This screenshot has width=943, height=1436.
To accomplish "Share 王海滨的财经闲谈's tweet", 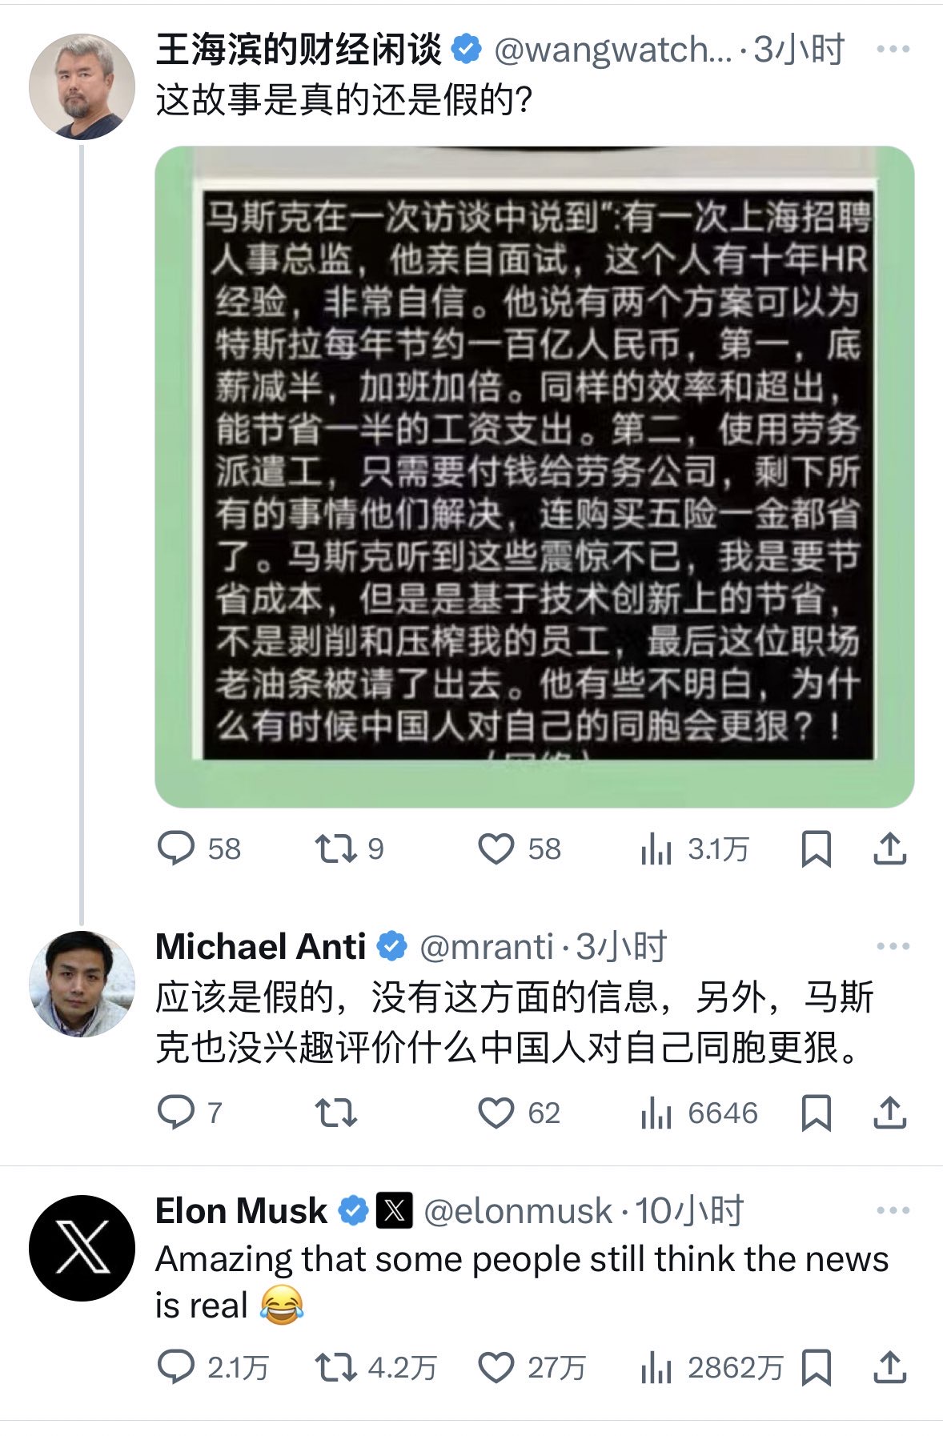I will click(x=889, y=848).
